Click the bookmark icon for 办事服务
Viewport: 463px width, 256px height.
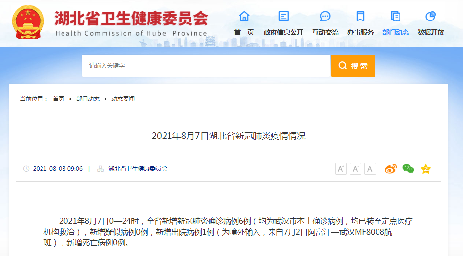click(x=360, y=17)
